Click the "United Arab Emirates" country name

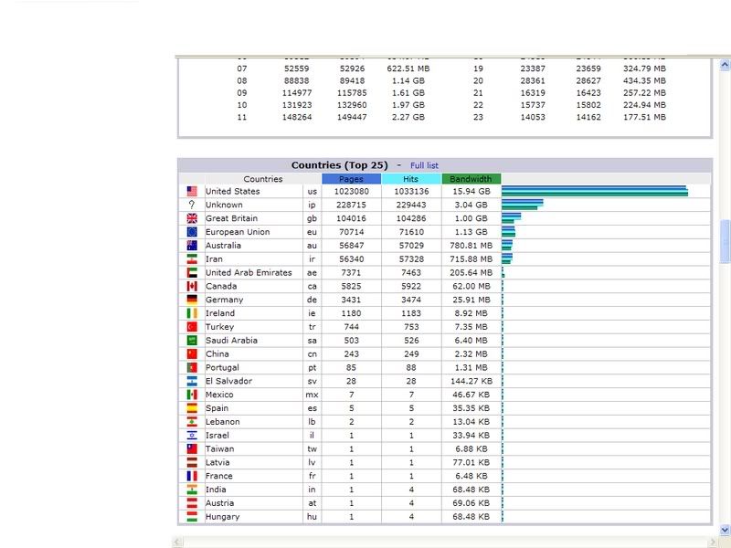tap(249, 272)
